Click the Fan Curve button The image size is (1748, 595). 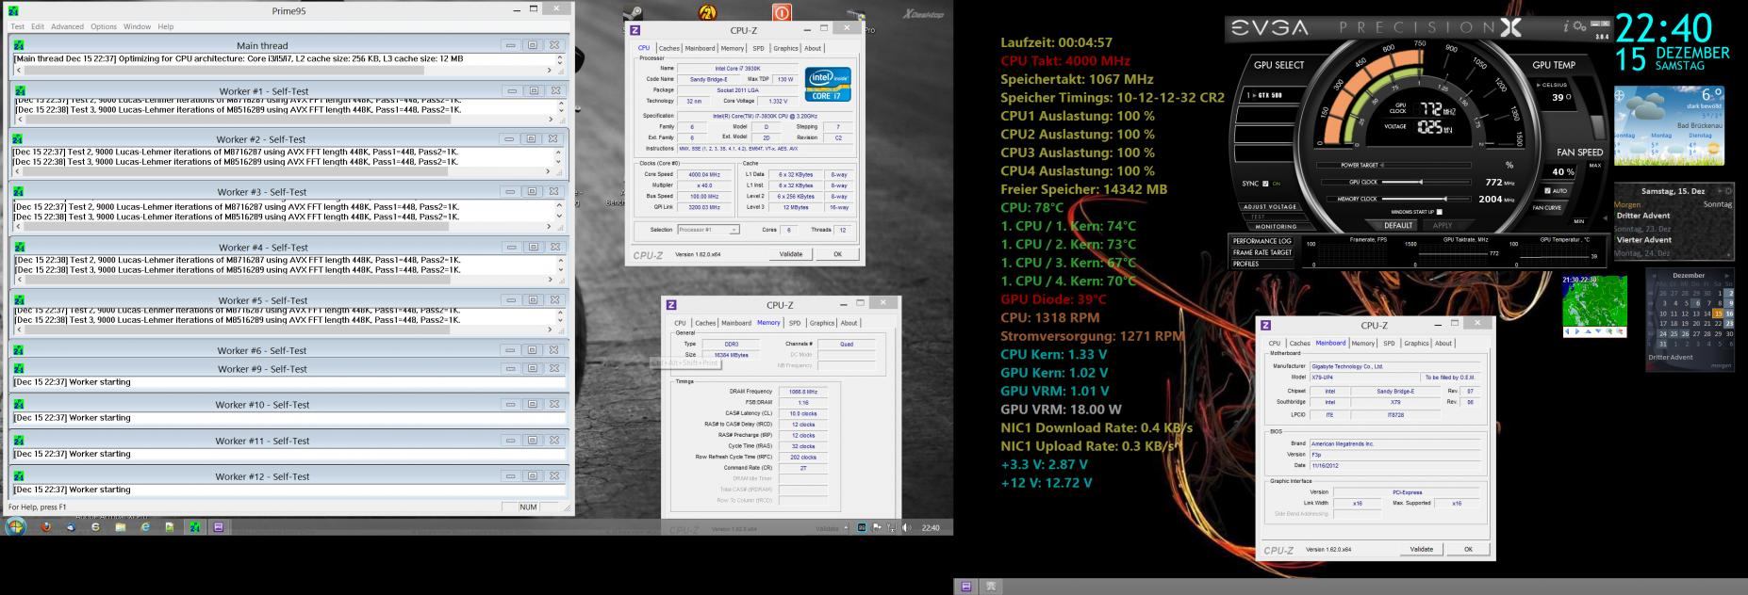pyautogui.click(x=1547, y=208)
